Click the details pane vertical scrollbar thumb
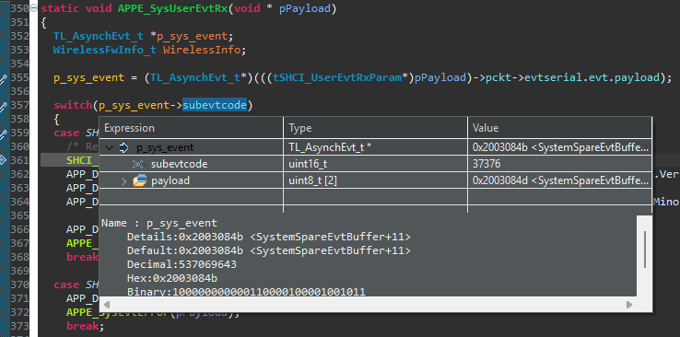Viewport: 680px width, 337px height. click(645, 250)
